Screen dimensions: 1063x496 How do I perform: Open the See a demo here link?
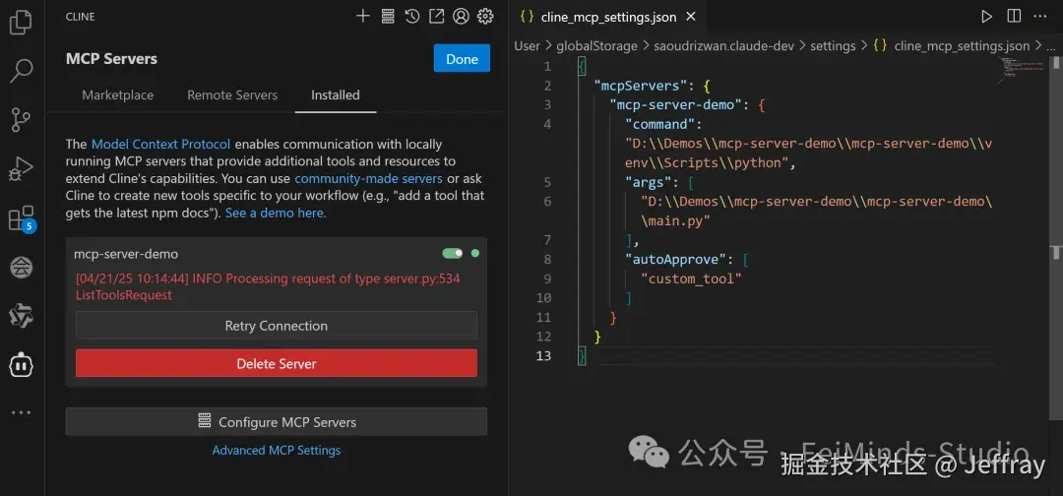(x=276, y=213)
